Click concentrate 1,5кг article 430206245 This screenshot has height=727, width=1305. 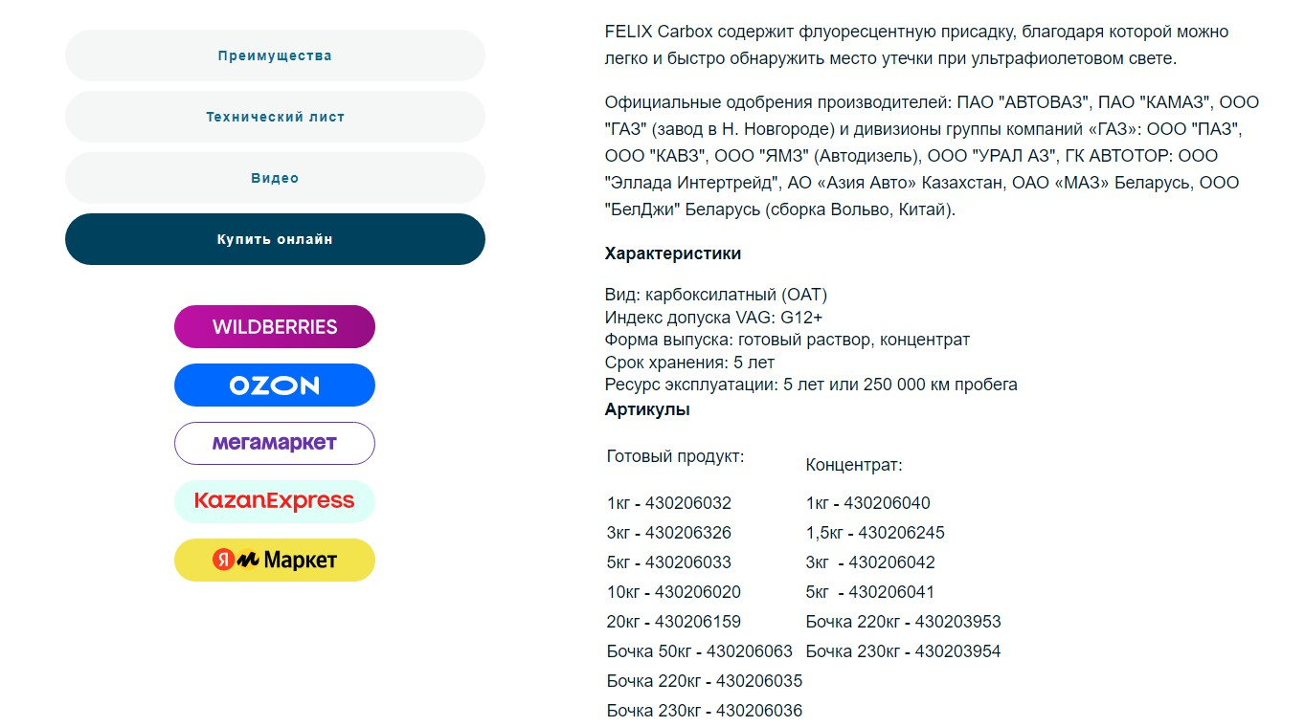coord(875,533)
